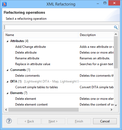Click the vertical scrollbar thumb
Viewport: 122px width, 130px height.
pyautogui.click(x=116, y=52)
